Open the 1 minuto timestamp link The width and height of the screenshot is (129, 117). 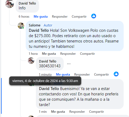[45, 75]
